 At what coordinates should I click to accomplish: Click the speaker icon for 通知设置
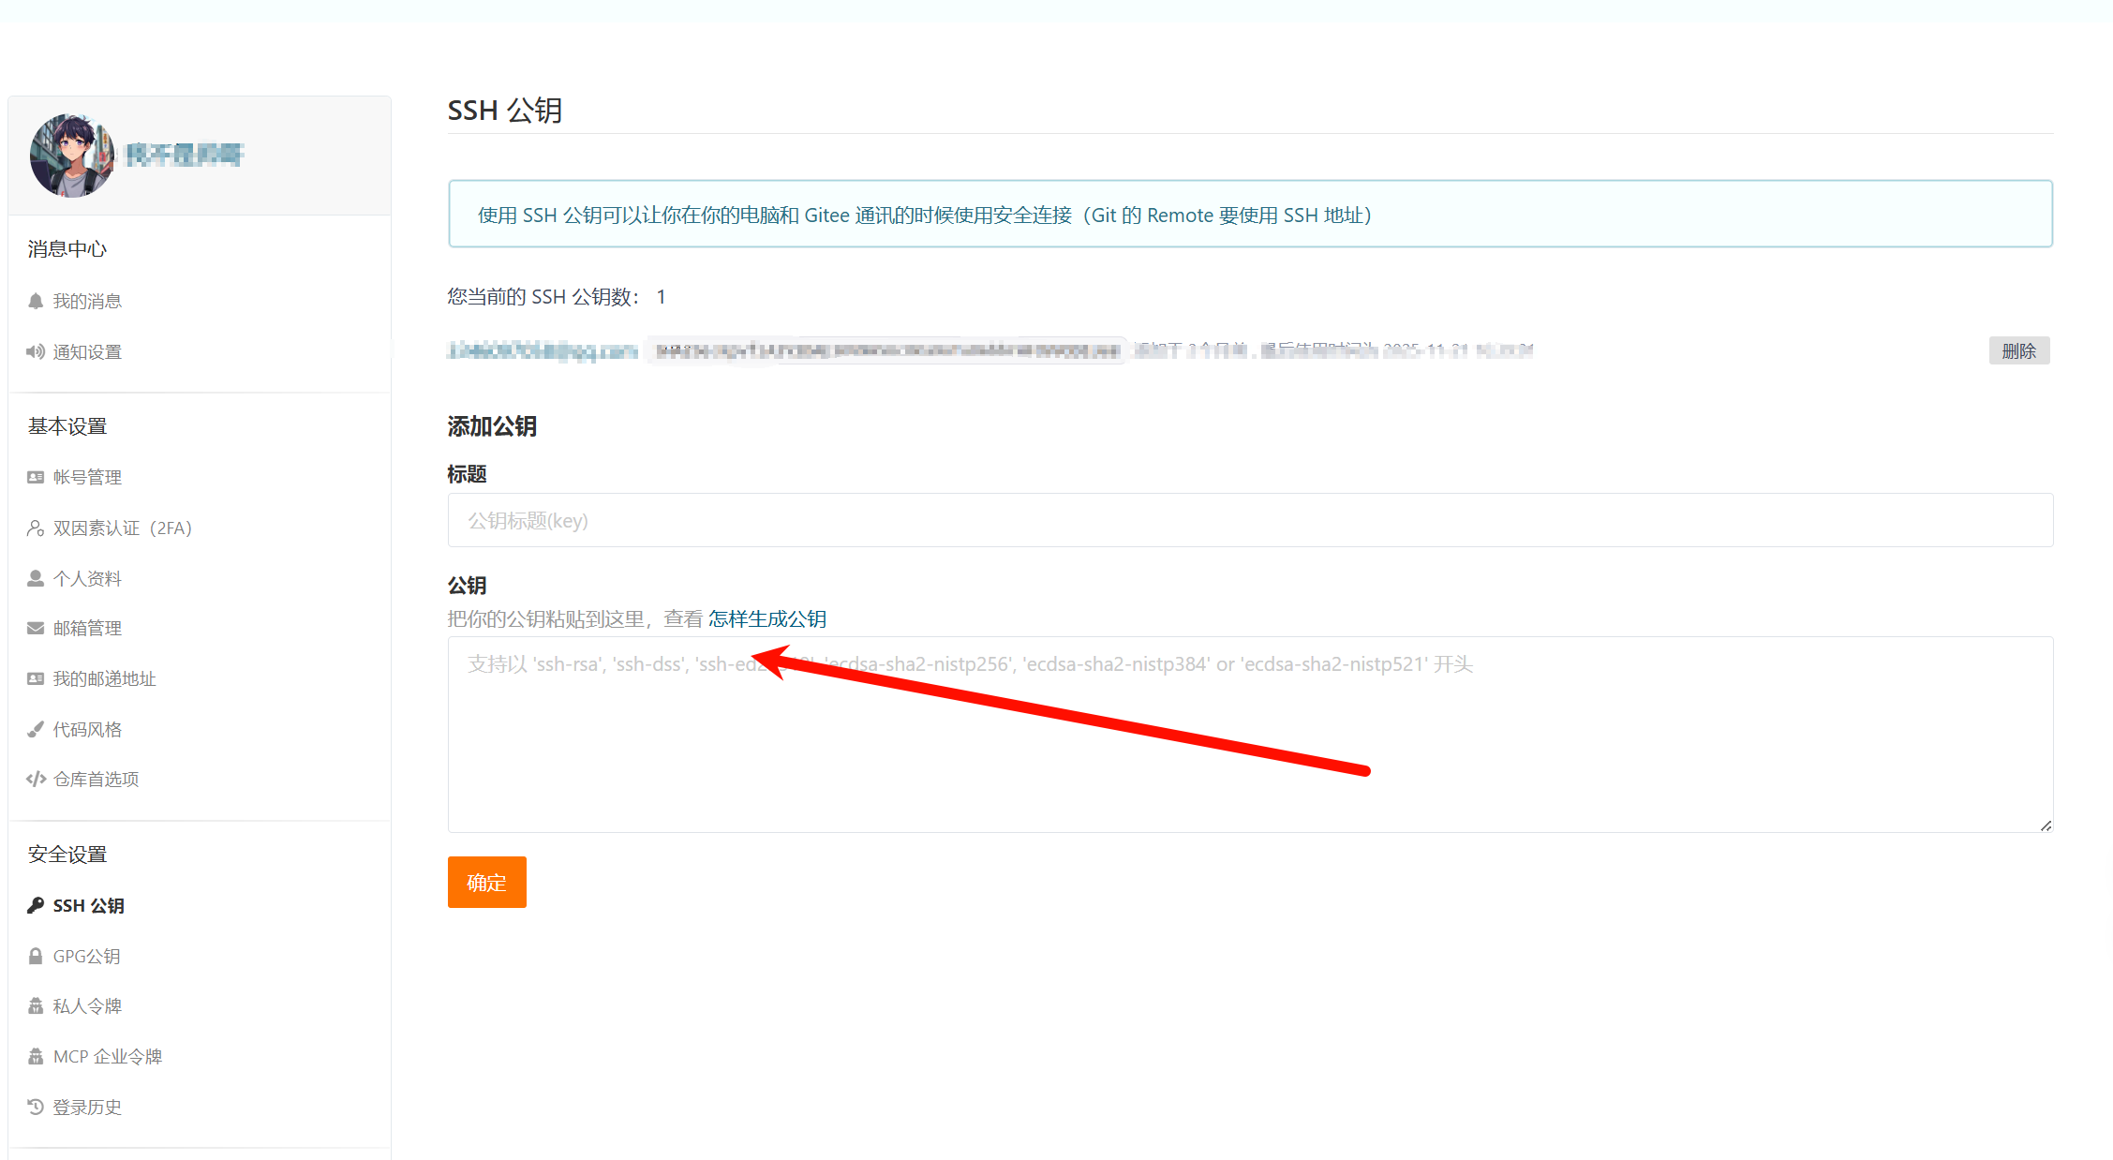coord(36,351)
